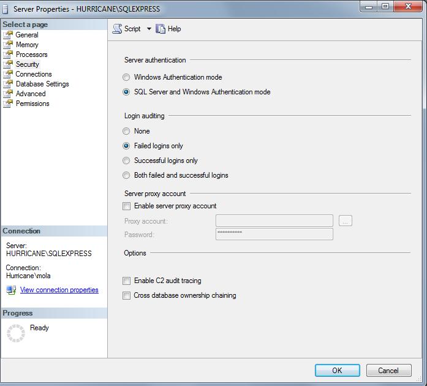Dismiss dialog with Cancel
Viewport: 427px width, 386px height.
tap(388, 371)
